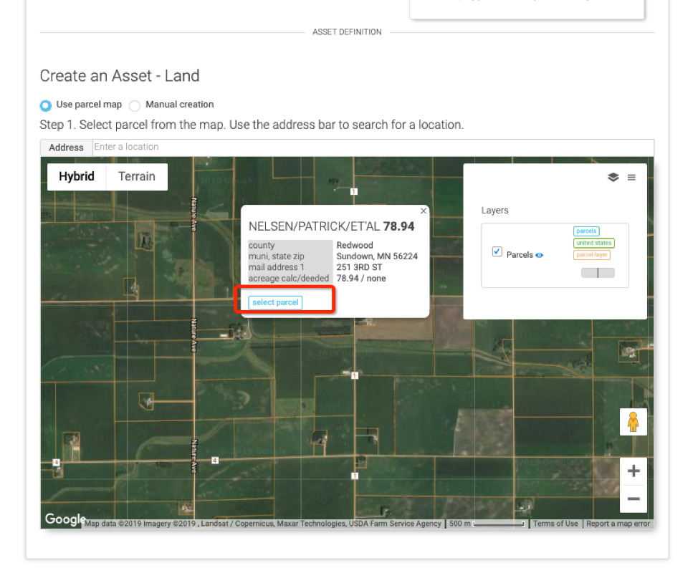Click the 'parcel-layer' orange tag
Image resolution: width=698 pixels, height=573 pixels.
[592, 255]
